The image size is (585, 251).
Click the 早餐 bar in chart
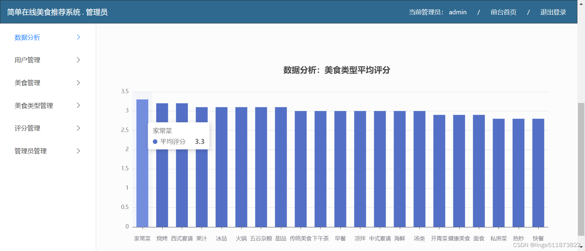pos(340,169)
